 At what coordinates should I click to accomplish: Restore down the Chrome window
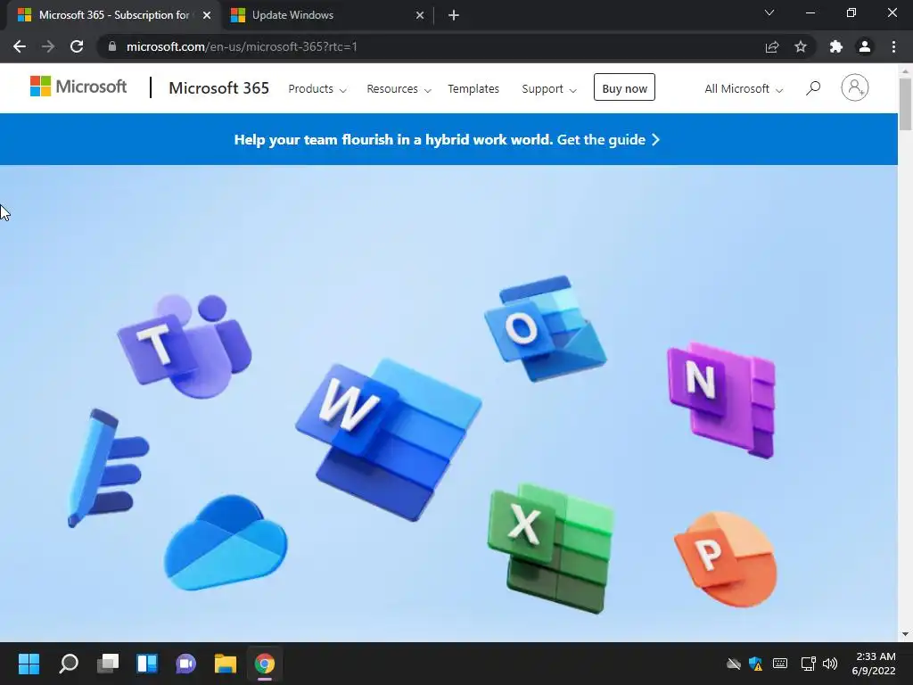tap(851, 12)
